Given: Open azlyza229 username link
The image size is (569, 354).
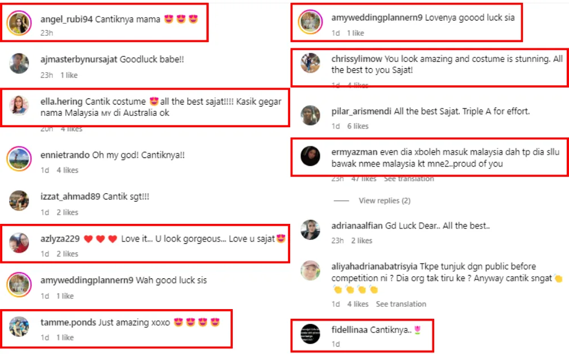Looking at the screenshot, I should (60, 239).
